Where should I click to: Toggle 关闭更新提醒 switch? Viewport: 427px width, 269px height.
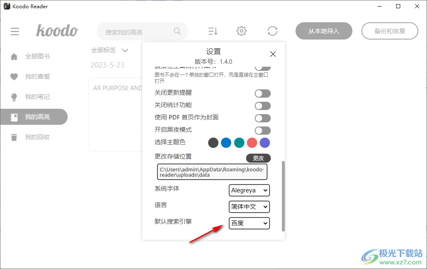coord(263,94)
